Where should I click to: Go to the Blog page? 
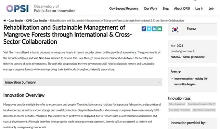pyautogui.click(x=166, y=9)
